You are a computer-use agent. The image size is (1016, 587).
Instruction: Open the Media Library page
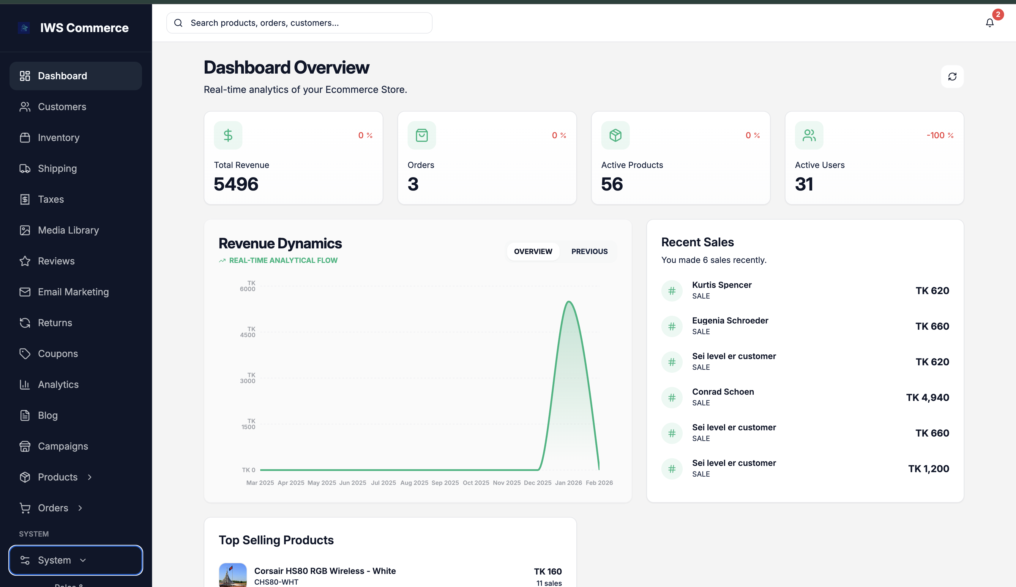click(x=68, y=230)
